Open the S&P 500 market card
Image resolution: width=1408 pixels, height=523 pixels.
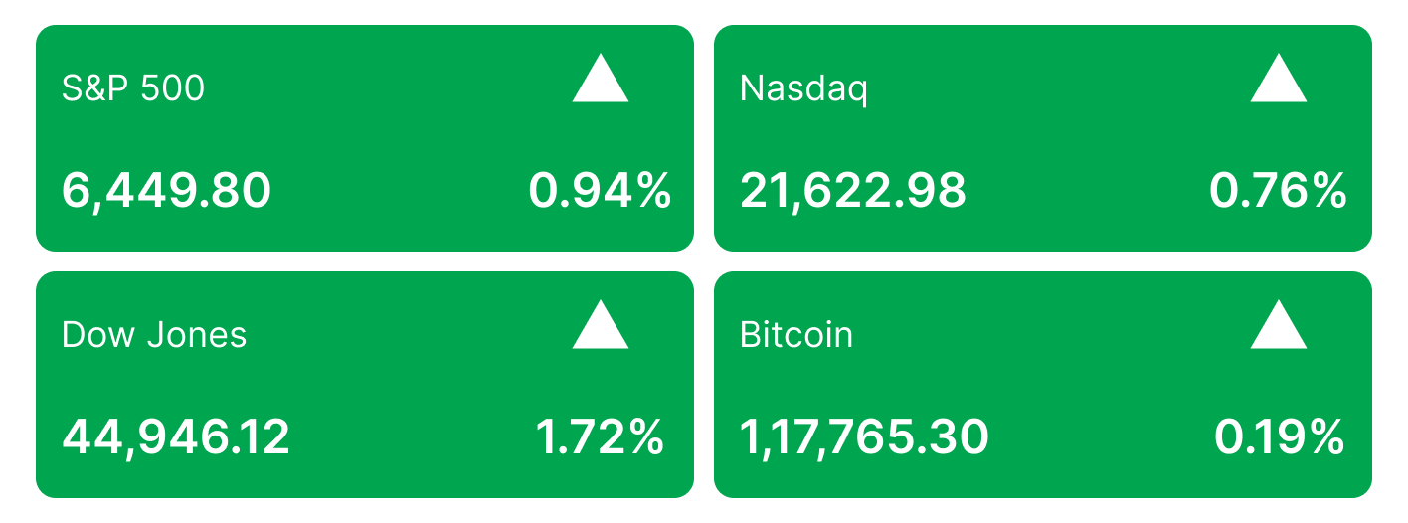(x=365, y=138)
